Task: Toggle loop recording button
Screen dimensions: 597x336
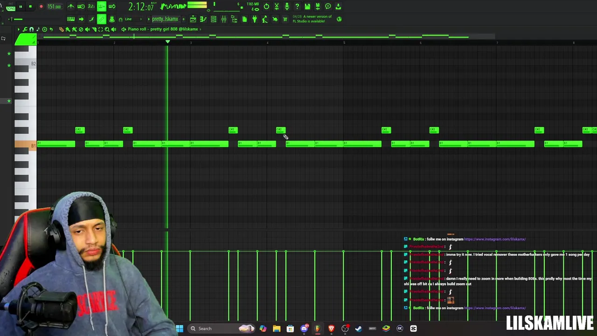Action: click(x=112, y=7)
